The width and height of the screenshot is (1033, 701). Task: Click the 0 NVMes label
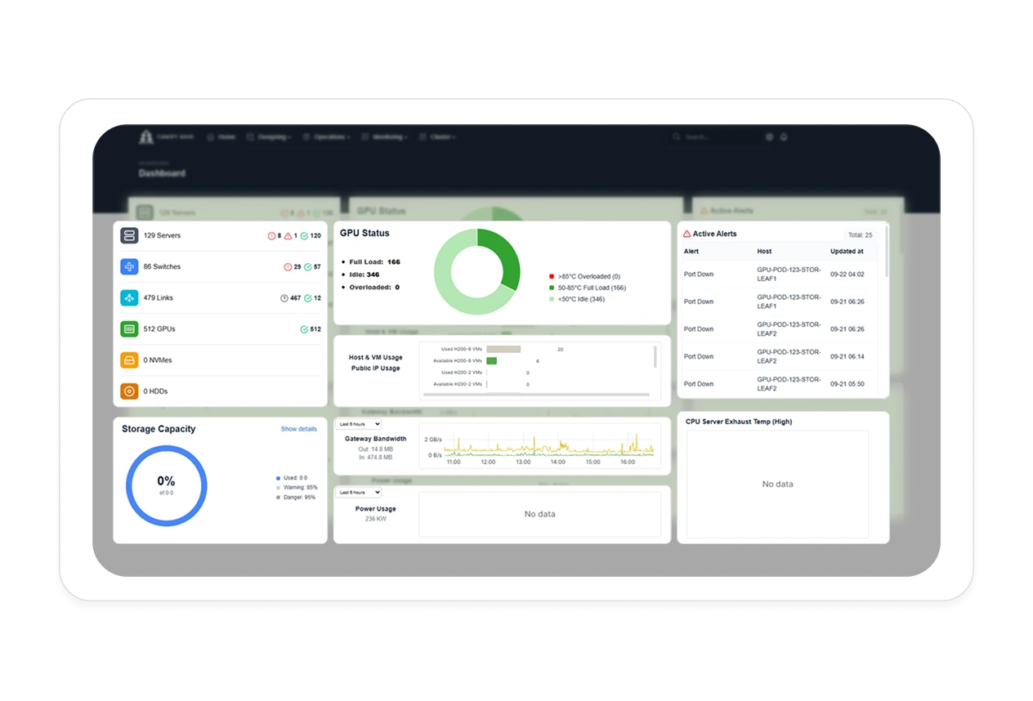tap(158, 360)
